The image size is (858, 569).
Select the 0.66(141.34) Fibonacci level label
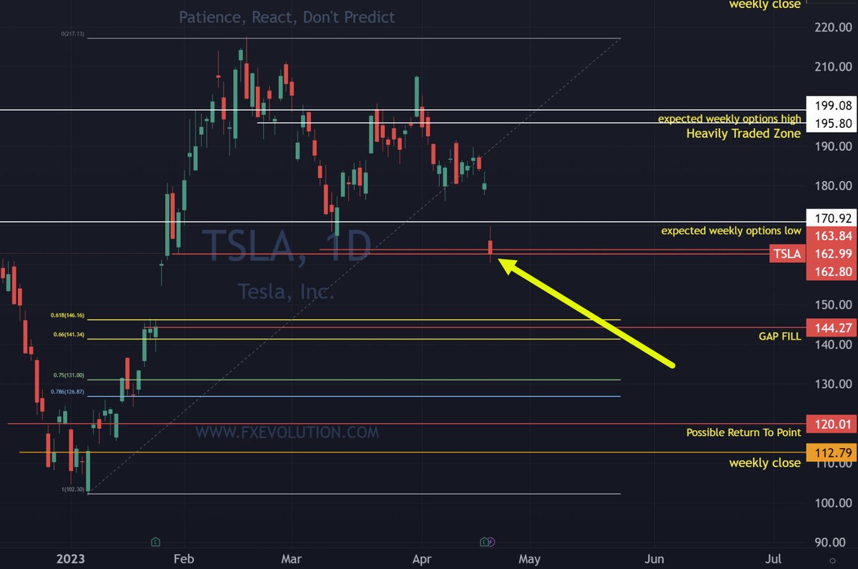[x=69, y=335]
